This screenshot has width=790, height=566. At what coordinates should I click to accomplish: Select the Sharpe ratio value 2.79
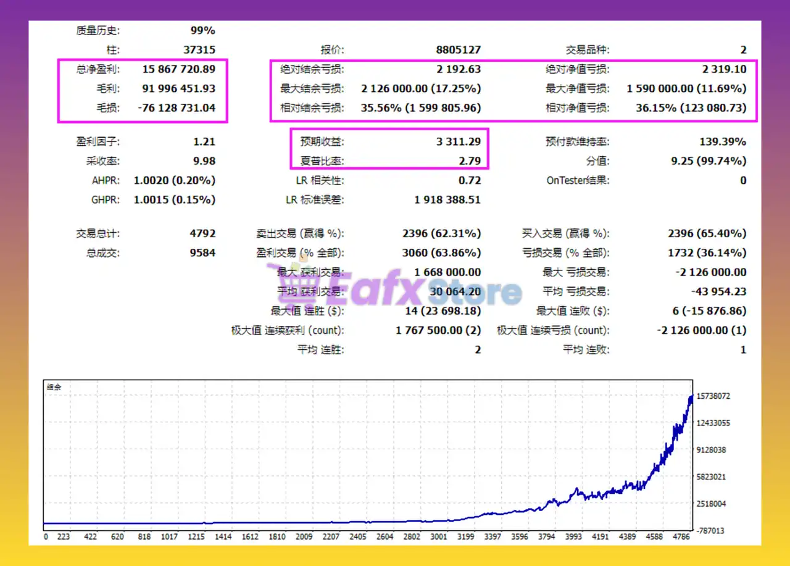pos(470,161)
